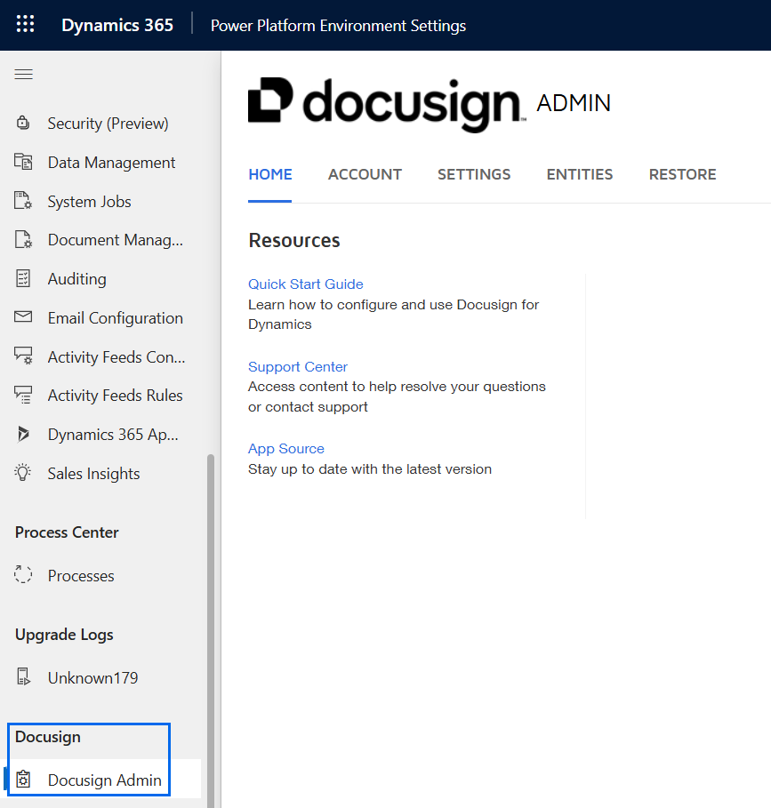Click the Docusign logo image
The image size is (771, 808).
[387, 104]
